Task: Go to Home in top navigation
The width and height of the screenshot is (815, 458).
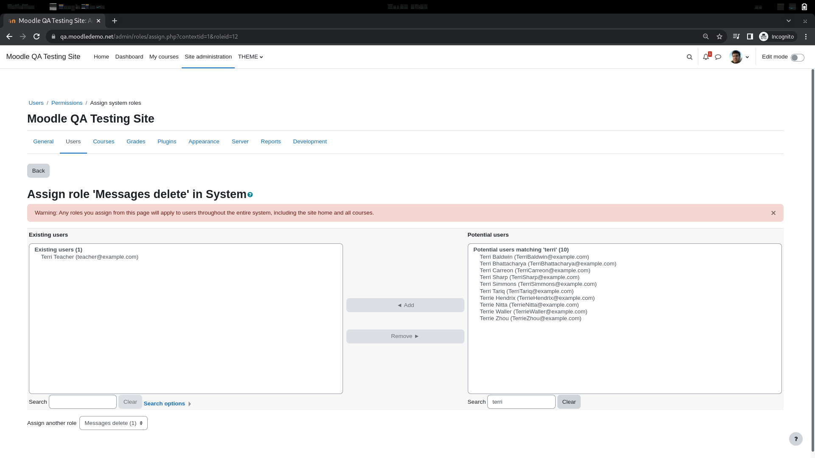Action: 101,57
